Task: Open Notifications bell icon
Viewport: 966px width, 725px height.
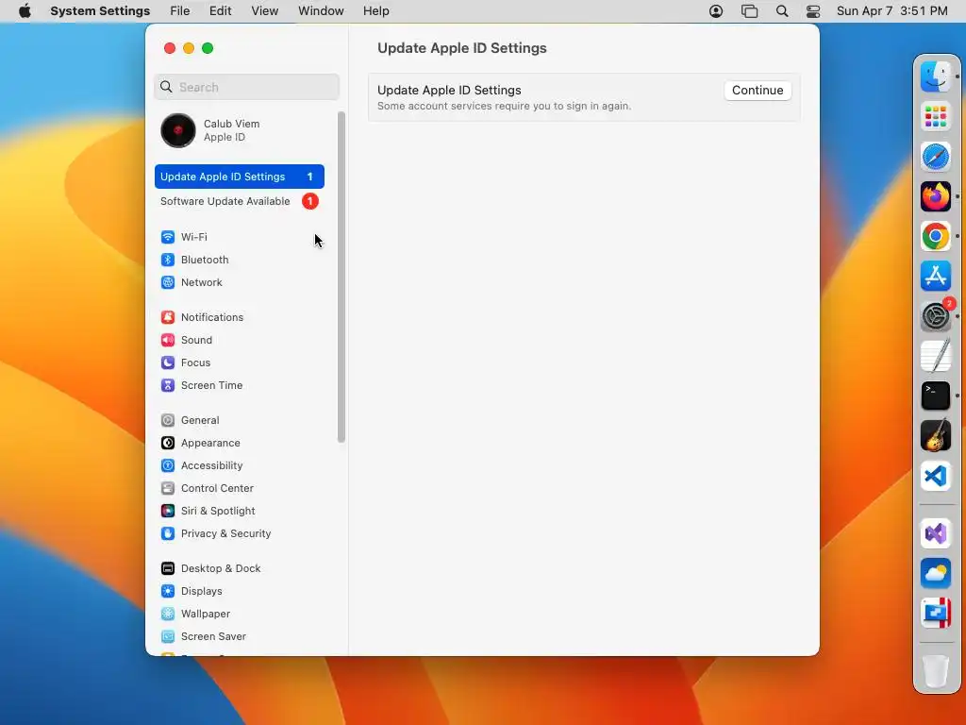Action: point(168,317)
